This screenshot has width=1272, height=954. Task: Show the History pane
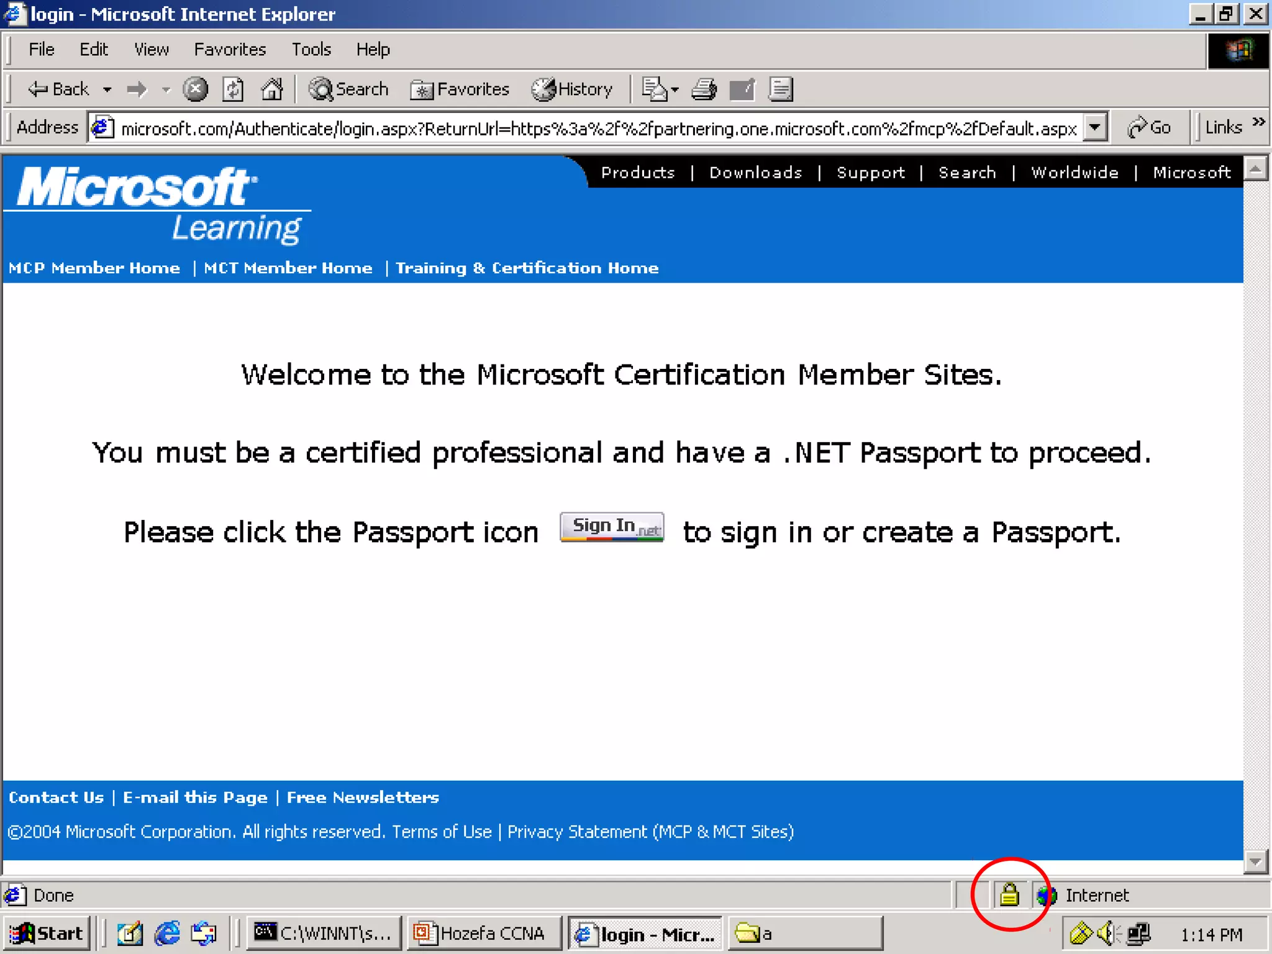572,89
